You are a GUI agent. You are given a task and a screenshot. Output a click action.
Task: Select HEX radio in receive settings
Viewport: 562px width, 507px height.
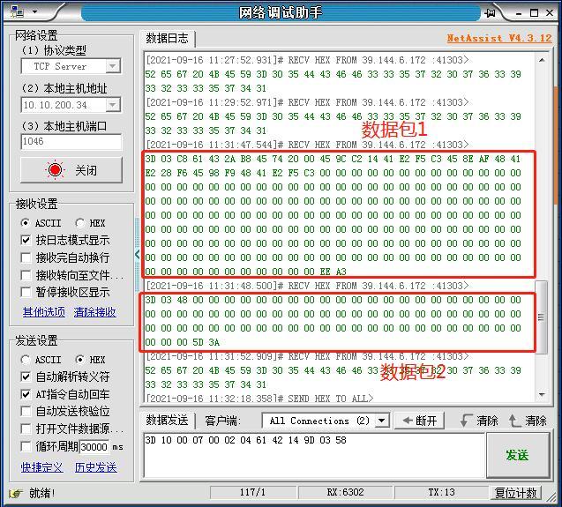pyautogui.click(x=80, y=223)
